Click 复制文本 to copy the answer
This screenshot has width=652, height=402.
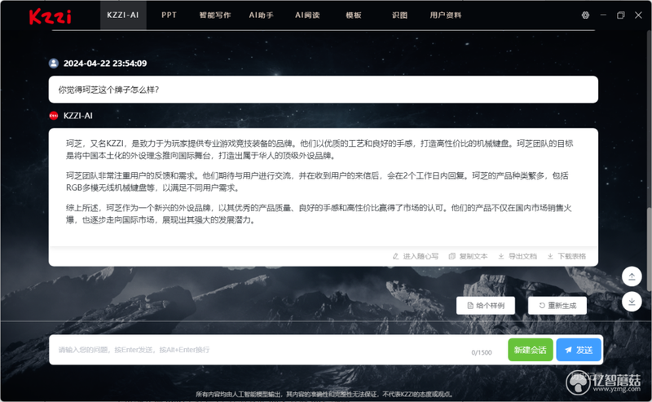[x=474, y=256]
